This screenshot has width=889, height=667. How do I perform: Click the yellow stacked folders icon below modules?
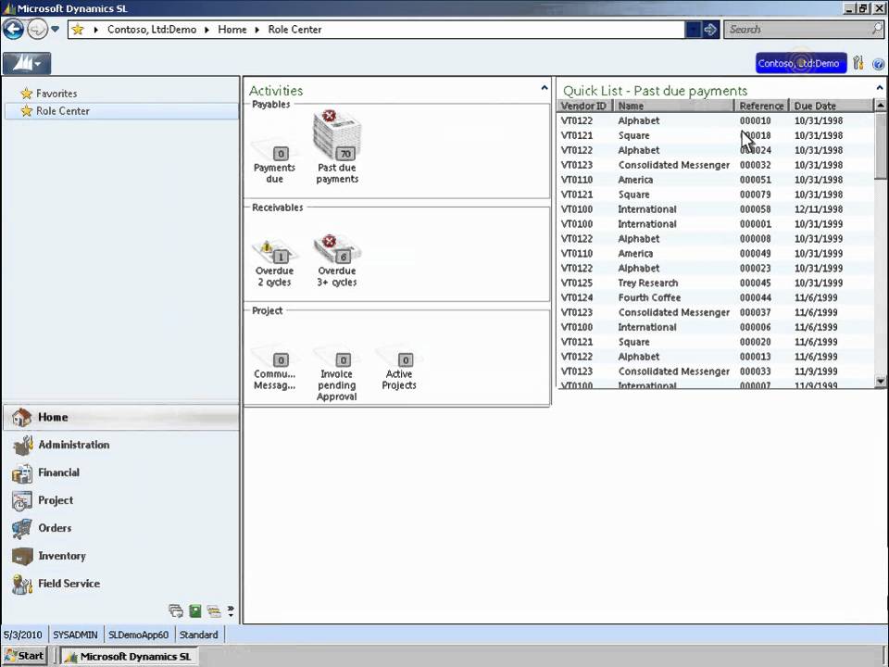coord(214,610)
